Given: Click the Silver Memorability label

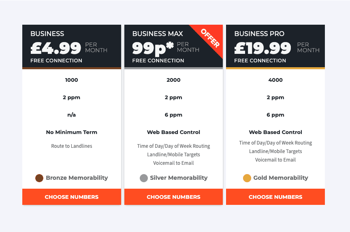Looking at the screenshot, I should 179,178.
